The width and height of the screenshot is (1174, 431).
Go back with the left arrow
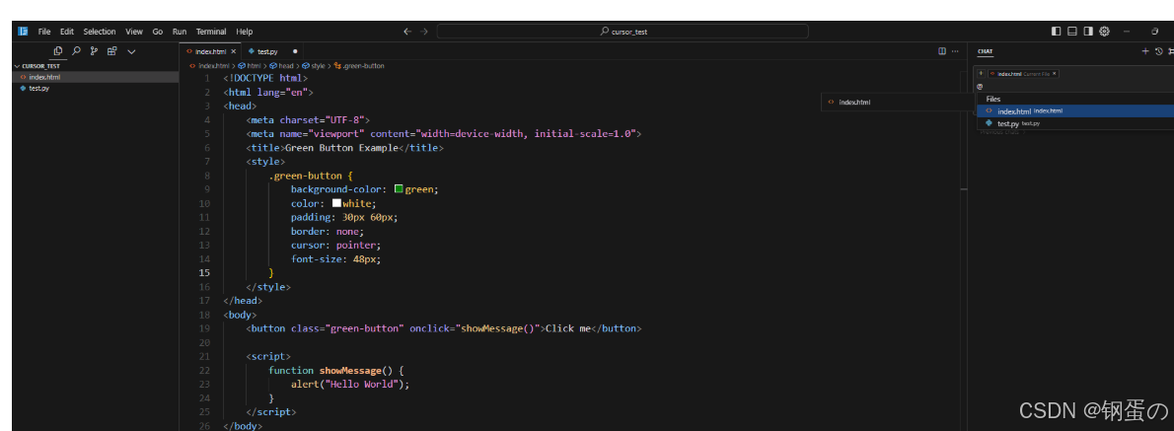[x=407, y=32]
